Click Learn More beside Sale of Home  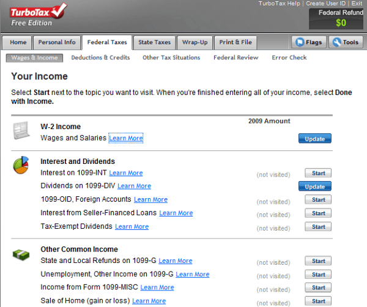[x=149, y=301]
